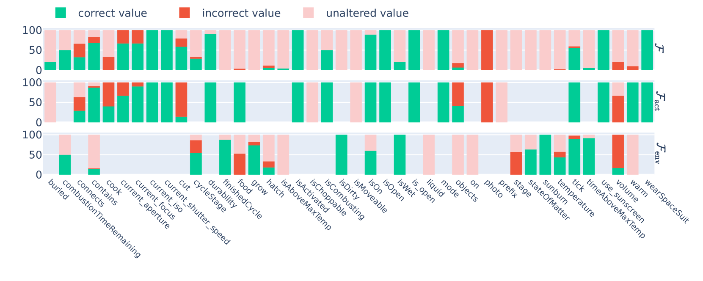Image resolution: width=703 pixels, height=281 pixels.
Task: Click the timeAboveMaxTemp axis label
Action: pyautogui.click(x=616, y=209)
